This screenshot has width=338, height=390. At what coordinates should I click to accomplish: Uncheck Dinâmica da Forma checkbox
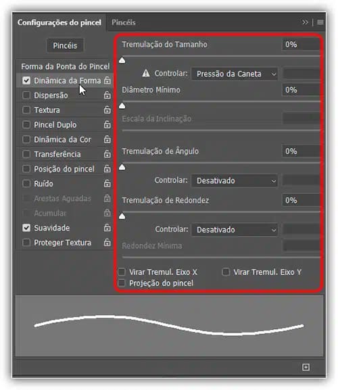click(26, 80)
